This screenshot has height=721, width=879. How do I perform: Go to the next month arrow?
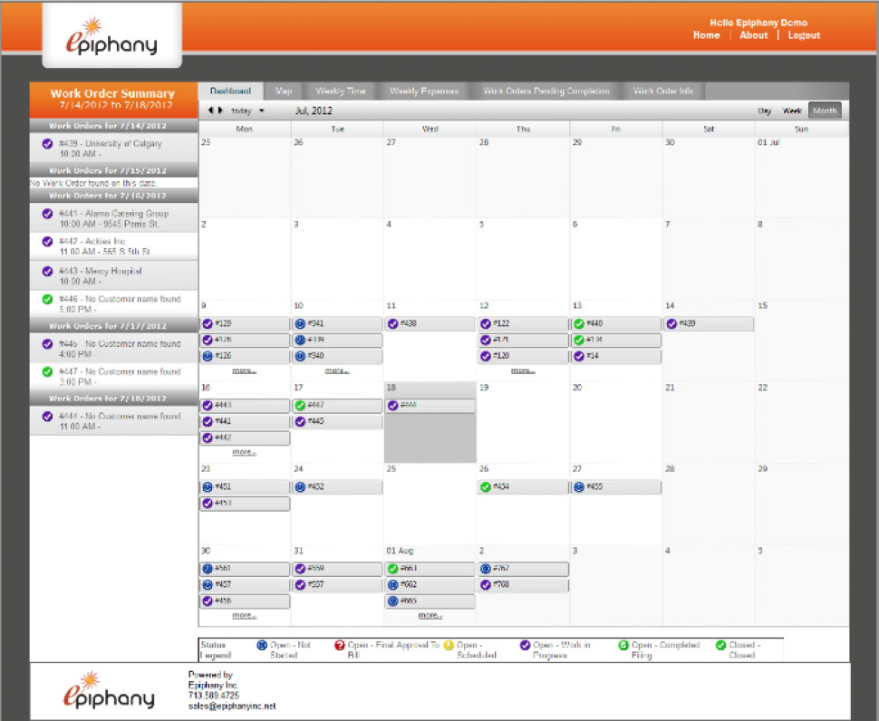pyautogui.click(x=220, y=111)
